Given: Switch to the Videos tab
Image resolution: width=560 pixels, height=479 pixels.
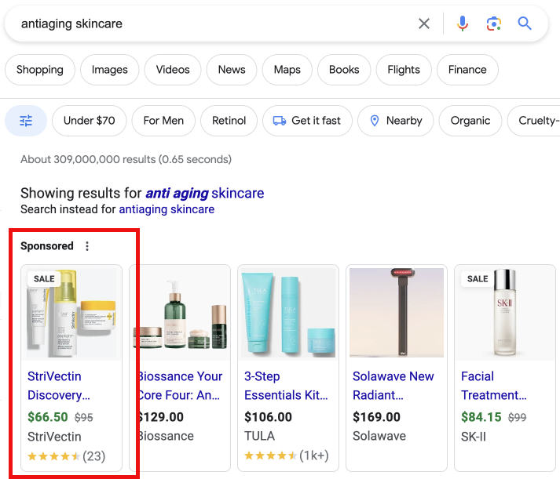Looking at the screenshot, I should [x=173, y=70].
